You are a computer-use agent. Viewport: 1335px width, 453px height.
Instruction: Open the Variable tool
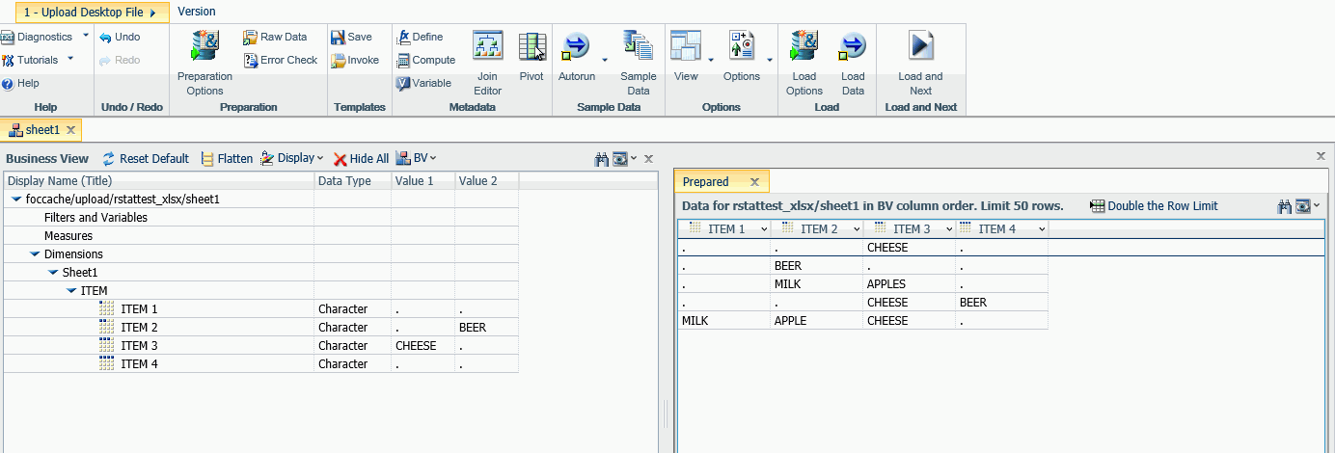point(423,83)
